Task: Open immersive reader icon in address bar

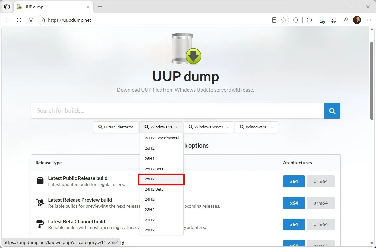Action: click(x=274, y=20)
